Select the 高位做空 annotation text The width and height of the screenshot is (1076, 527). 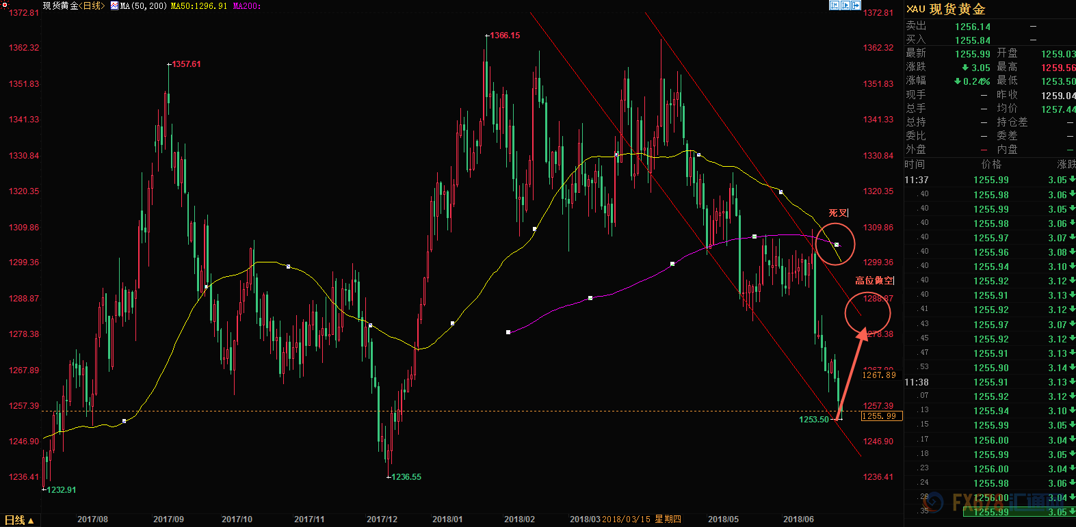[x=874, y=280]
